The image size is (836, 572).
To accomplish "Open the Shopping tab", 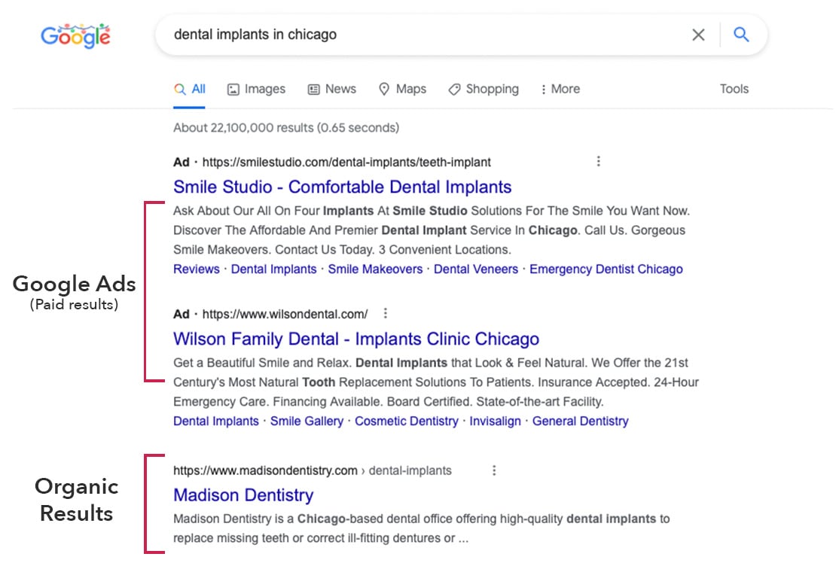I will point(484,90).
